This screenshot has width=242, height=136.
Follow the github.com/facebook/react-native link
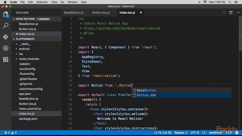(122, 28)
